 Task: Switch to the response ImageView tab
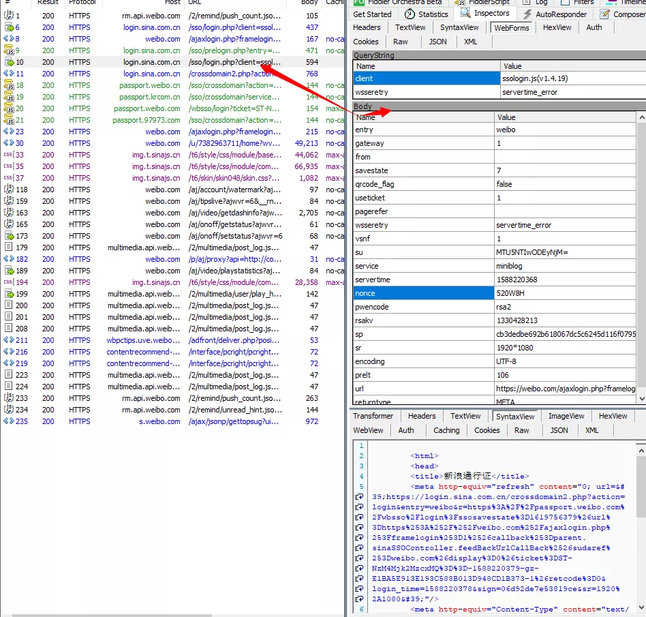566,417
